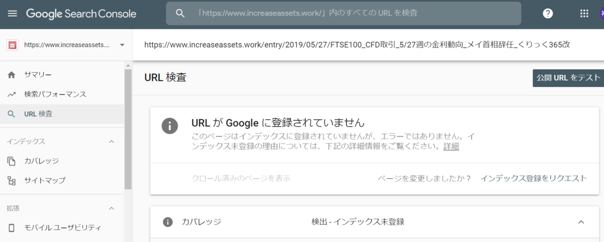604x242 pixels.
Task: Click インデックス登録をリクエスト
Action: (534, 178)
